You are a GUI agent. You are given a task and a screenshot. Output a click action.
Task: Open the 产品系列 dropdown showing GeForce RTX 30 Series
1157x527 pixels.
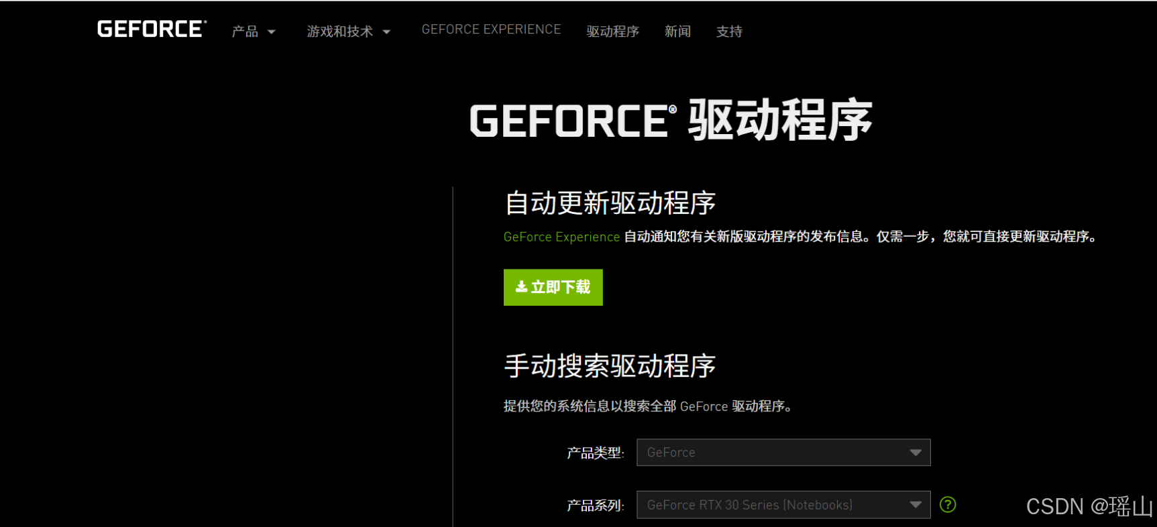[783, 505]
